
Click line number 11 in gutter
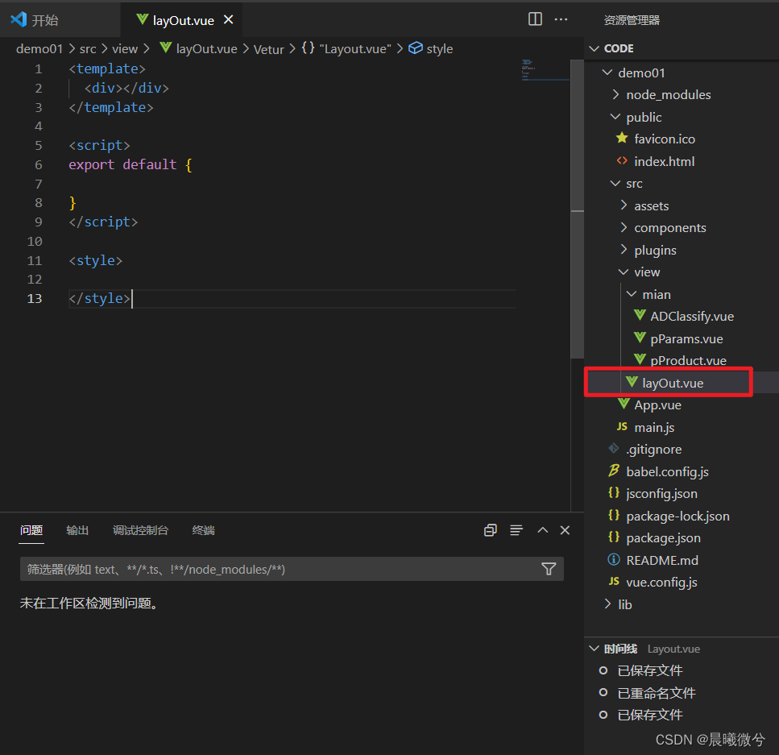pyautogui.click(x=35, y=260)
